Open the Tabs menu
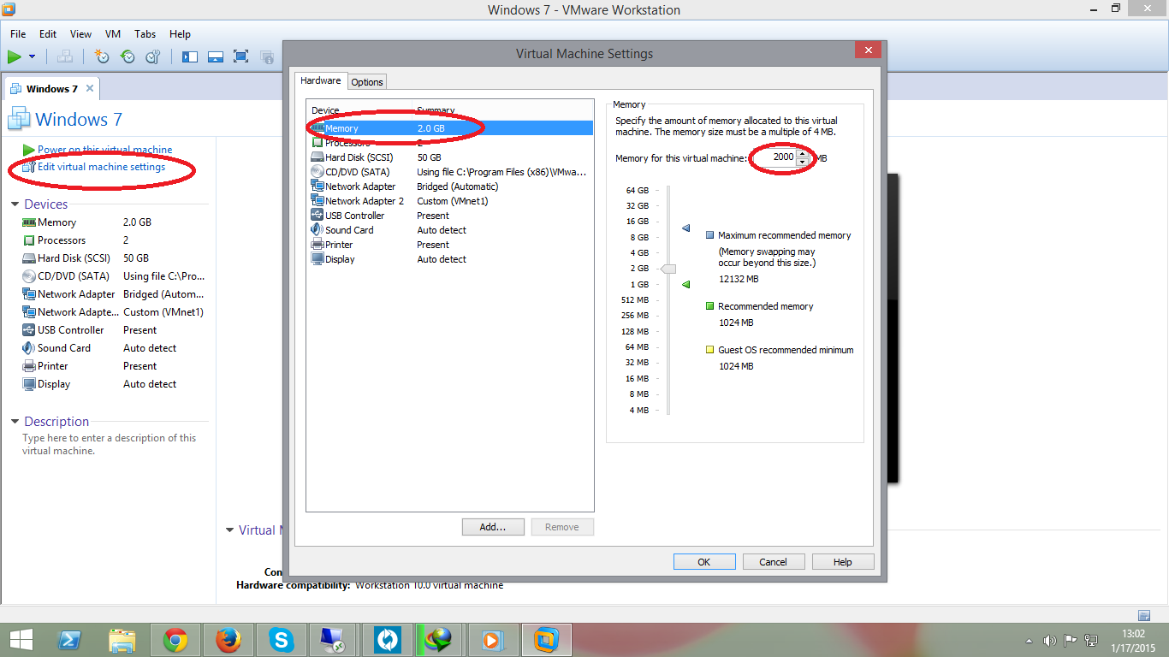Screen dimensions: 1169x657 pos(145,34)
